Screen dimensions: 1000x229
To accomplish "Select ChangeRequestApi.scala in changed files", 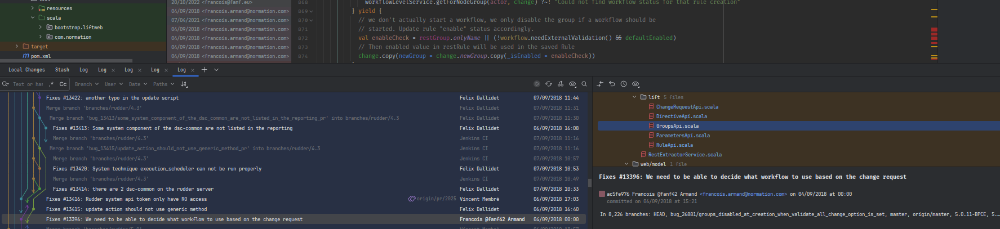I will pyautogui.click(x=687, y=106).
